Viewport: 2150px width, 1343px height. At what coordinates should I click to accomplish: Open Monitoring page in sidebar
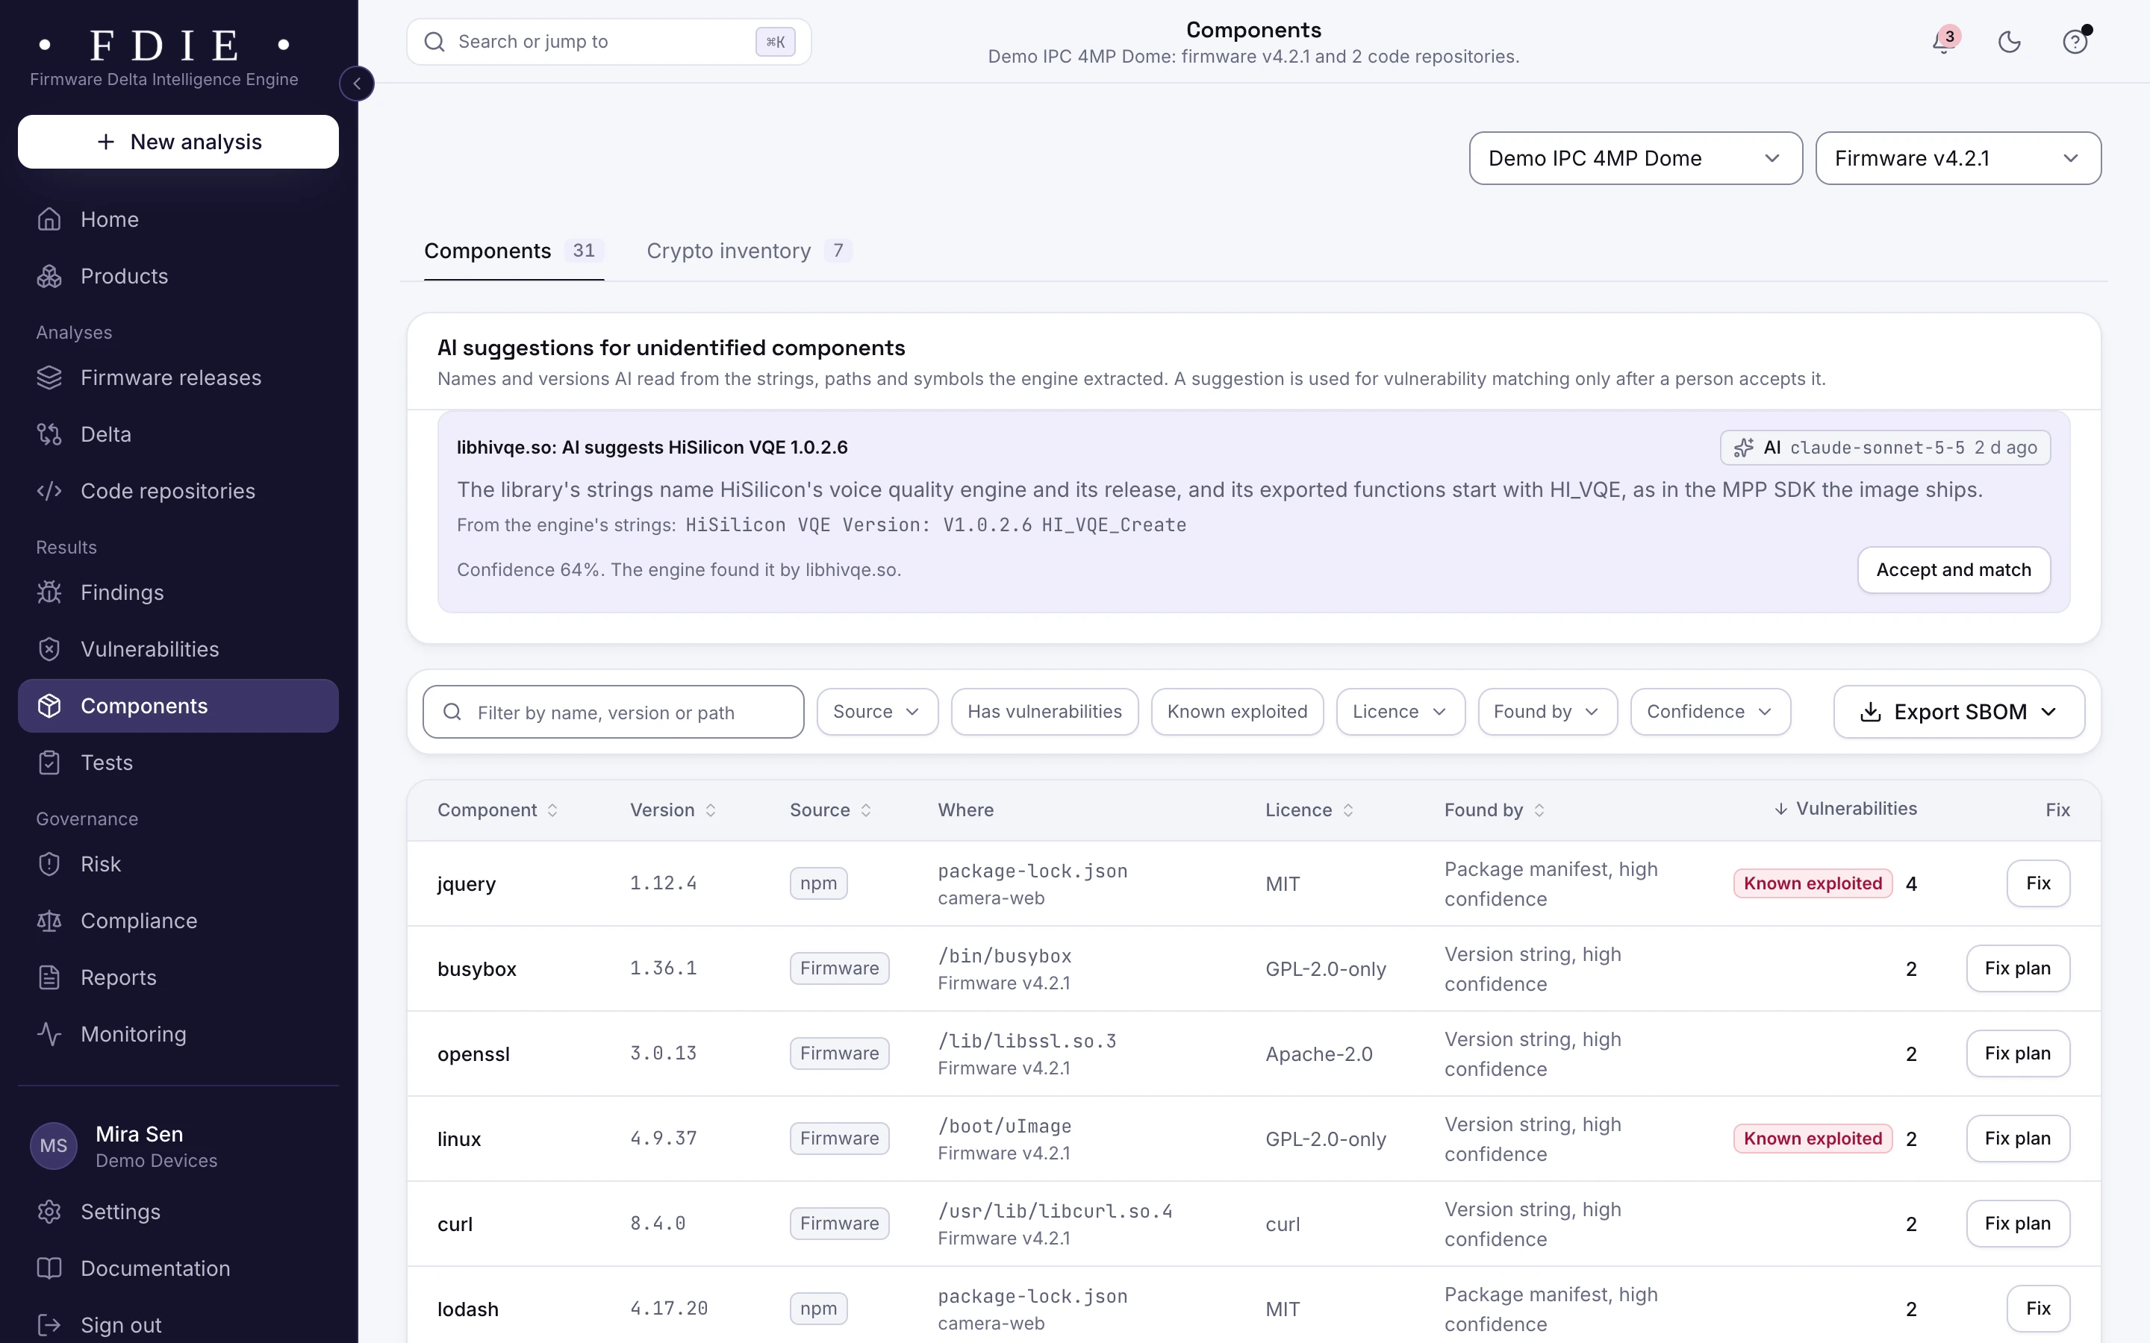[178, 1035]
